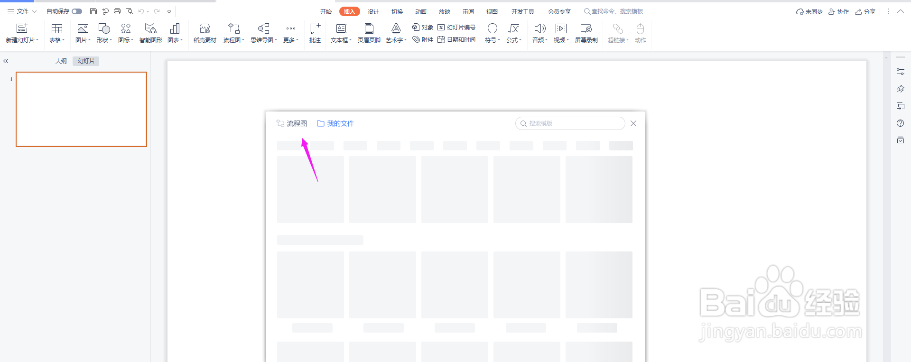Insert a Chart (图表)
Viewport: 911px width, 362px height.
click(x=175, y=33)
